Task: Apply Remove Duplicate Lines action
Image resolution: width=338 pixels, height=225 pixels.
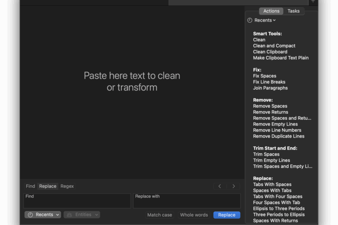Action: (x=279, y=136)
